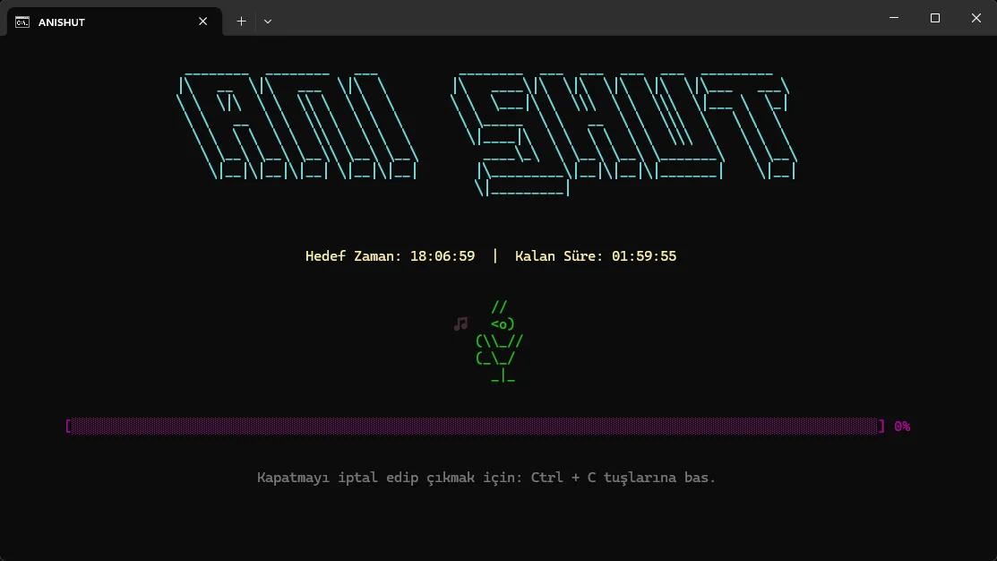Click the 0% progress value
997x561 pixels.
[902, 427]
